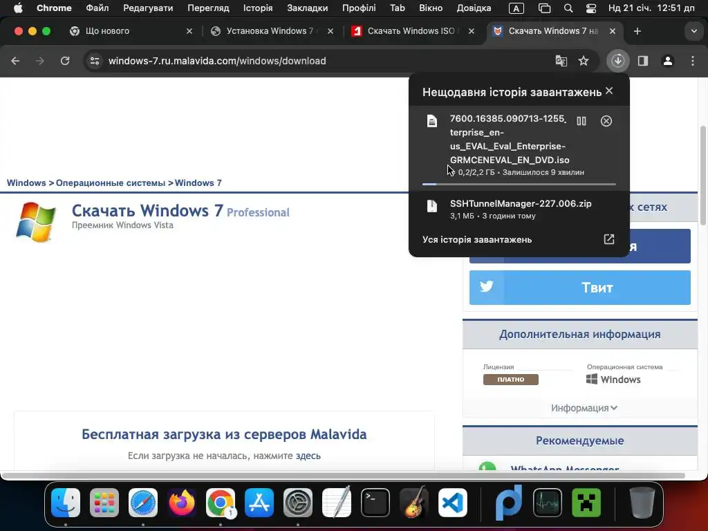Screen dimensions: 708x531
Task: Expand the tab search dropdown arrow
Action: 694,31
